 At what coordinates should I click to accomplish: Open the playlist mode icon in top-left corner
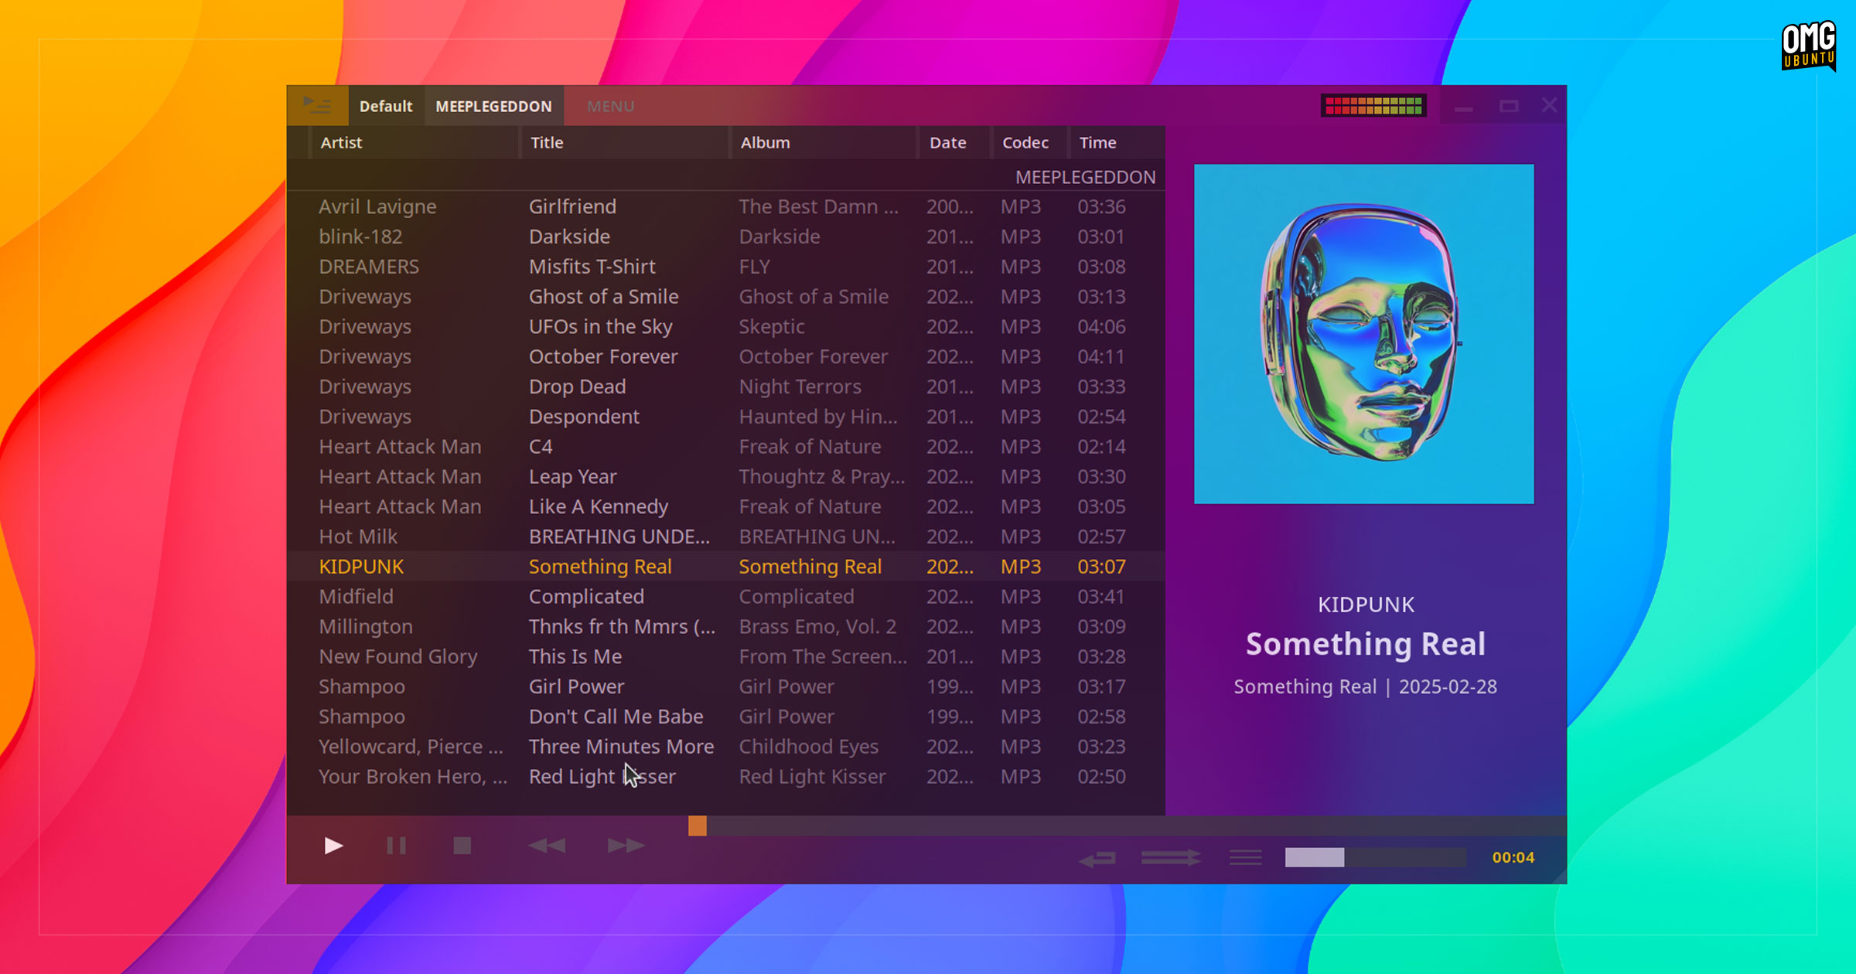pos(317,105)
